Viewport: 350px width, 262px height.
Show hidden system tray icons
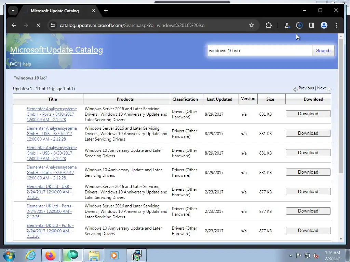pos(291,256)
